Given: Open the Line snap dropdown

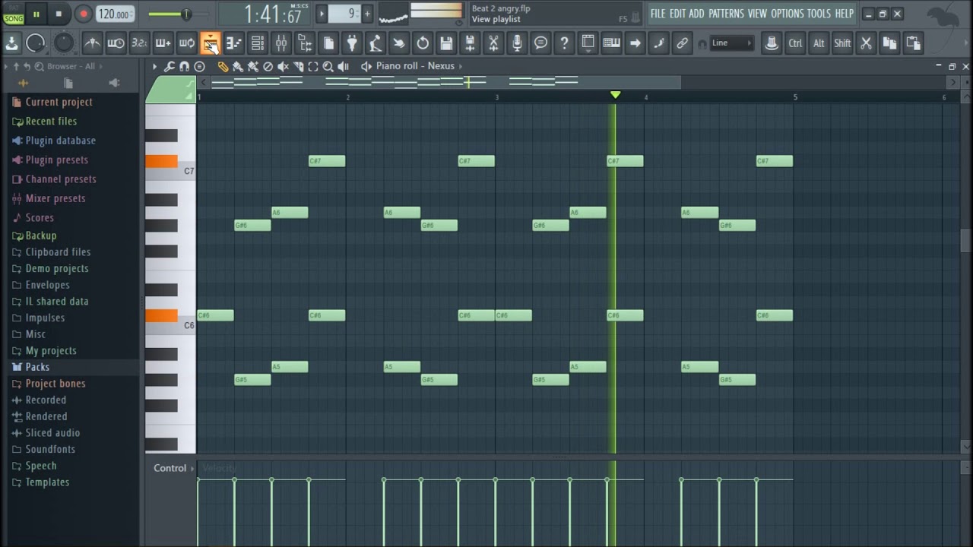Looking at the screenshot, I should [731, 43].
